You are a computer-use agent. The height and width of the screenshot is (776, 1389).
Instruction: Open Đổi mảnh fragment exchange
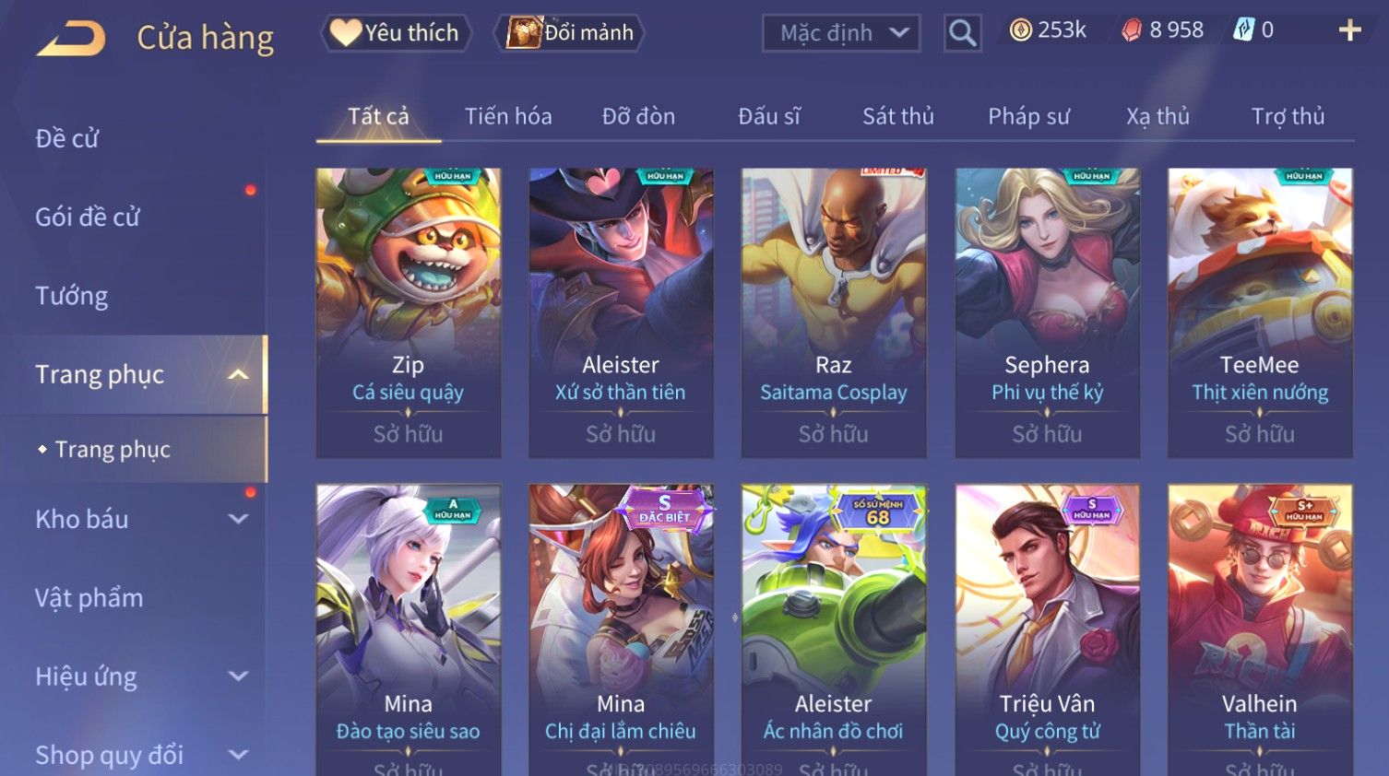pos(569,33)
